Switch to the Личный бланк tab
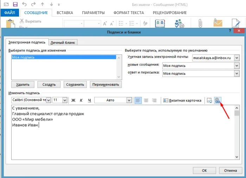This screenshot has height=178, width=246. (x=63, y=43)
